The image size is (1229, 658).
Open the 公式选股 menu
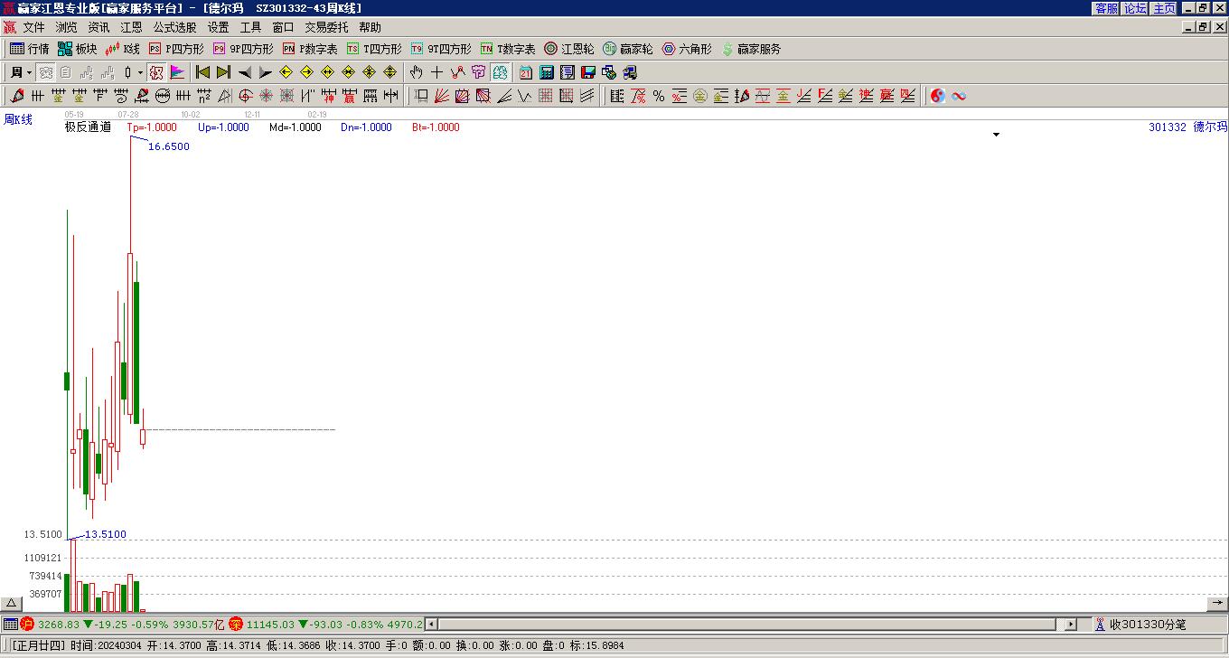pyautogui.click(x=174, y=27)
